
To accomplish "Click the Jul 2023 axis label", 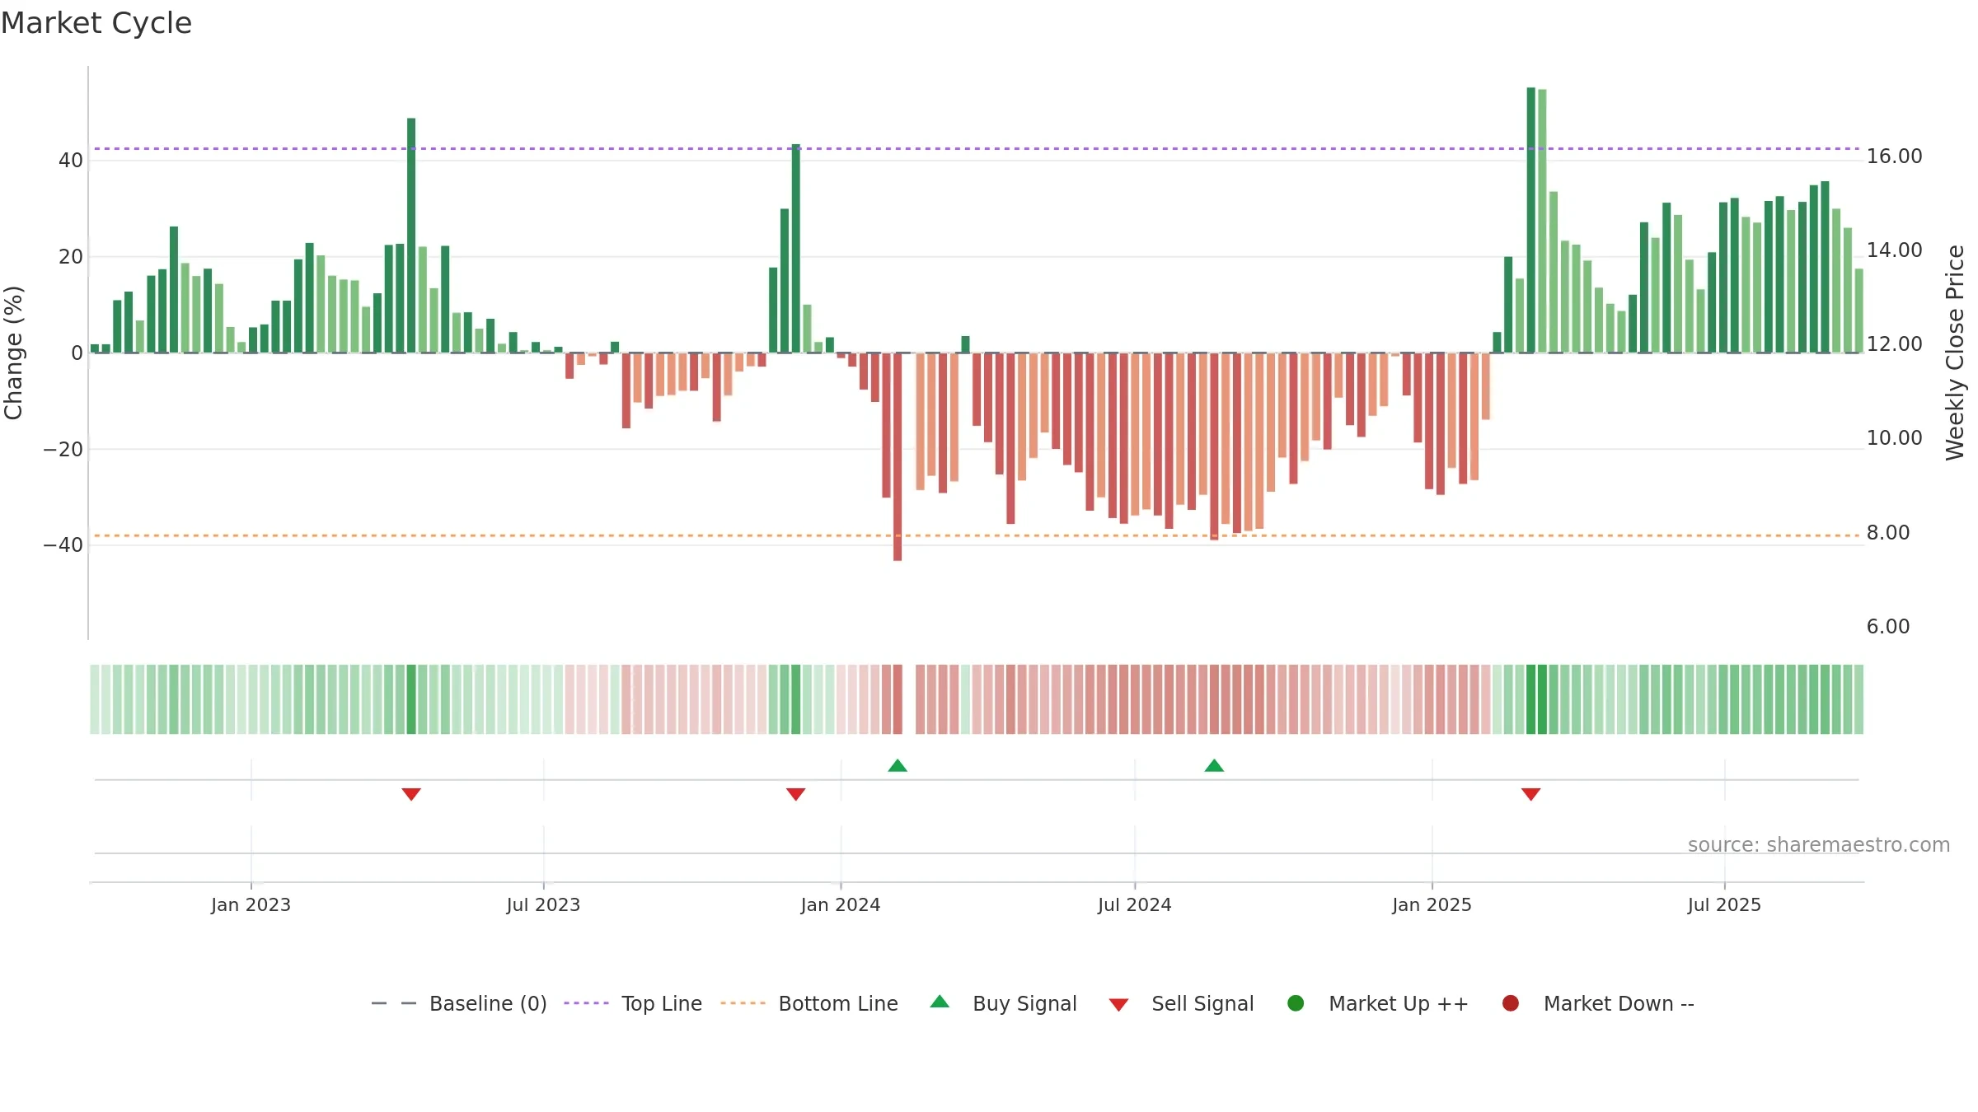I will tap(543, 904).
